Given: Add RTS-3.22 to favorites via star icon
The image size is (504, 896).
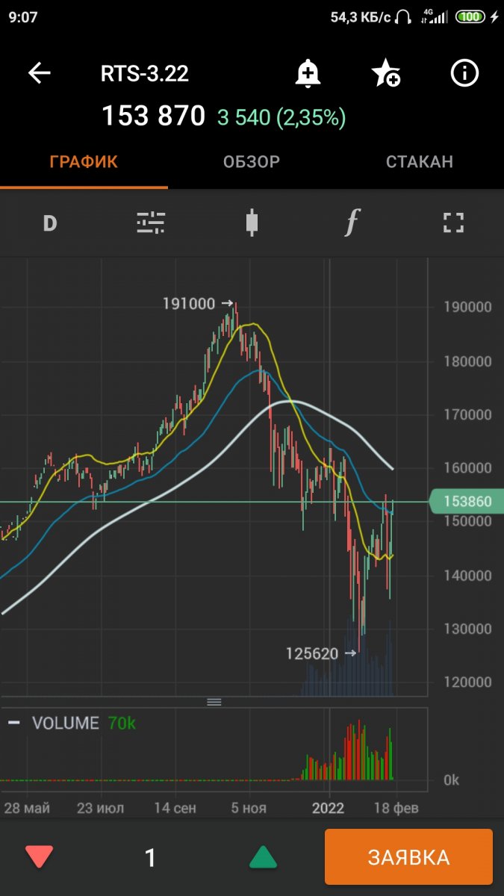Looking at the screenshot, I should pyautogui.click(x=386, y=73).
